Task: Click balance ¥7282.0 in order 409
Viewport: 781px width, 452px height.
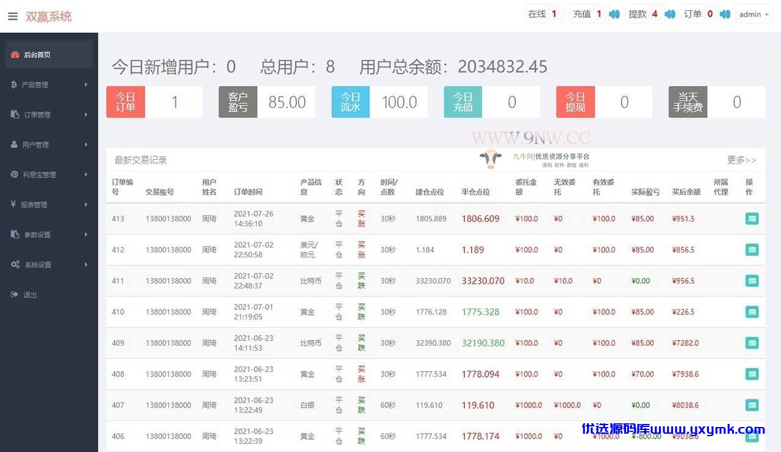Action: (685, 343)
